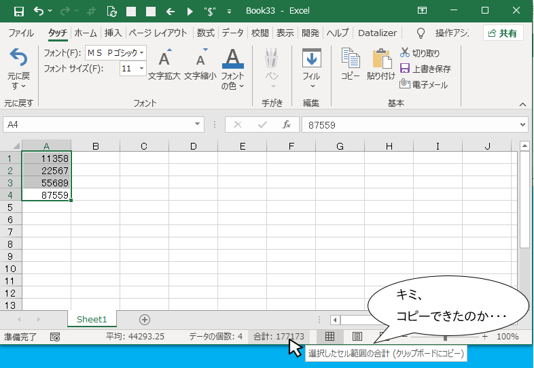Open the Undo history dropdown arrow
Screen dimensions: 534x368
[50, 11]
